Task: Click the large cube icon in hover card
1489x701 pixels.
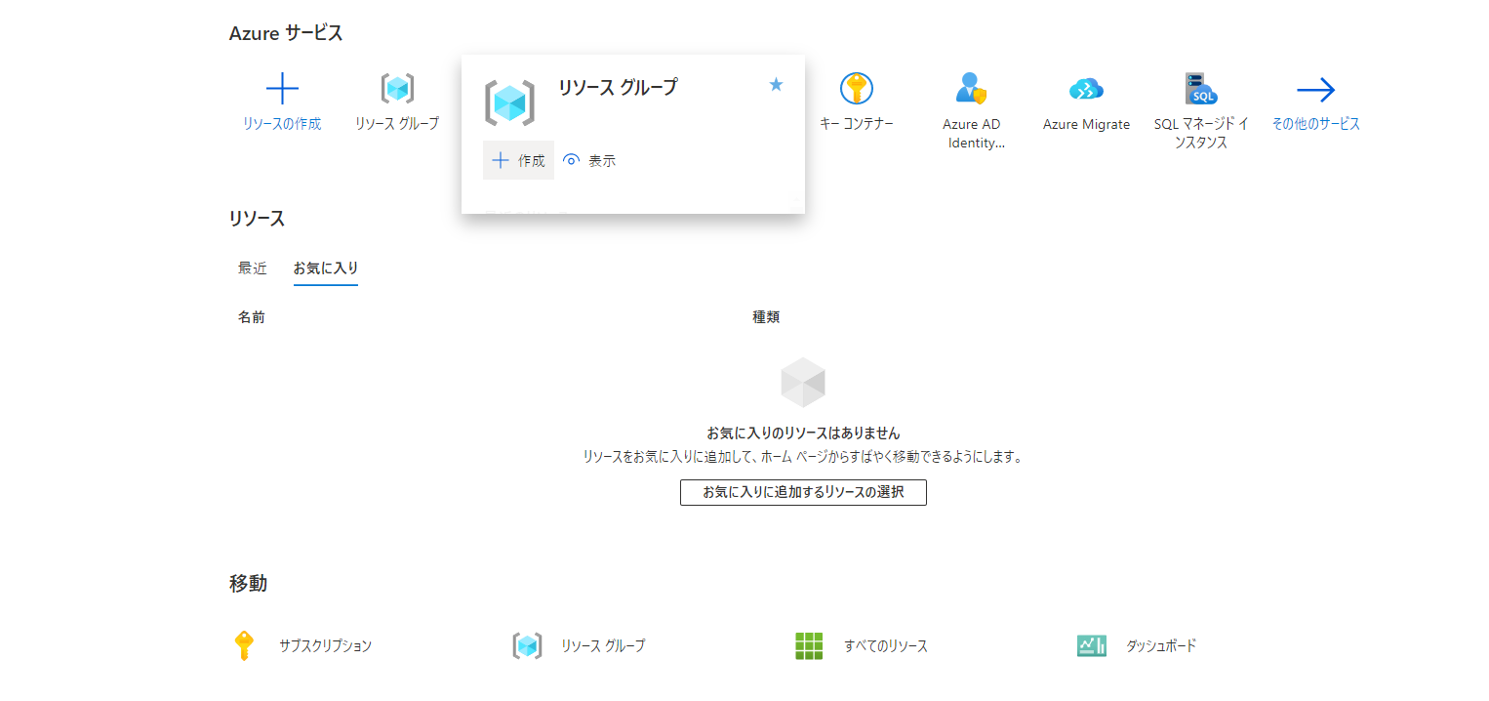Action: tap(509, 103)
